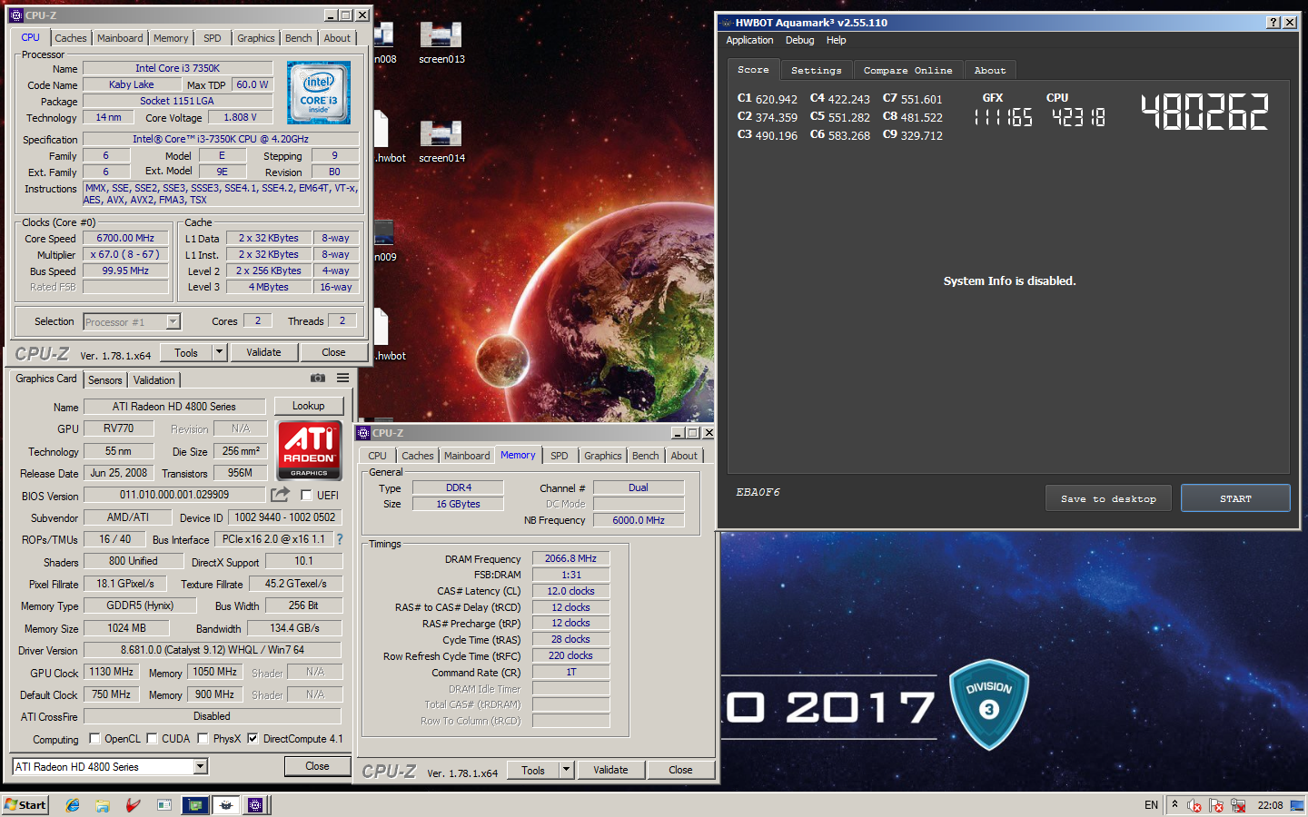Open the GPU-Z hamburger menu

pyautogui.click(x=342, y=378)
